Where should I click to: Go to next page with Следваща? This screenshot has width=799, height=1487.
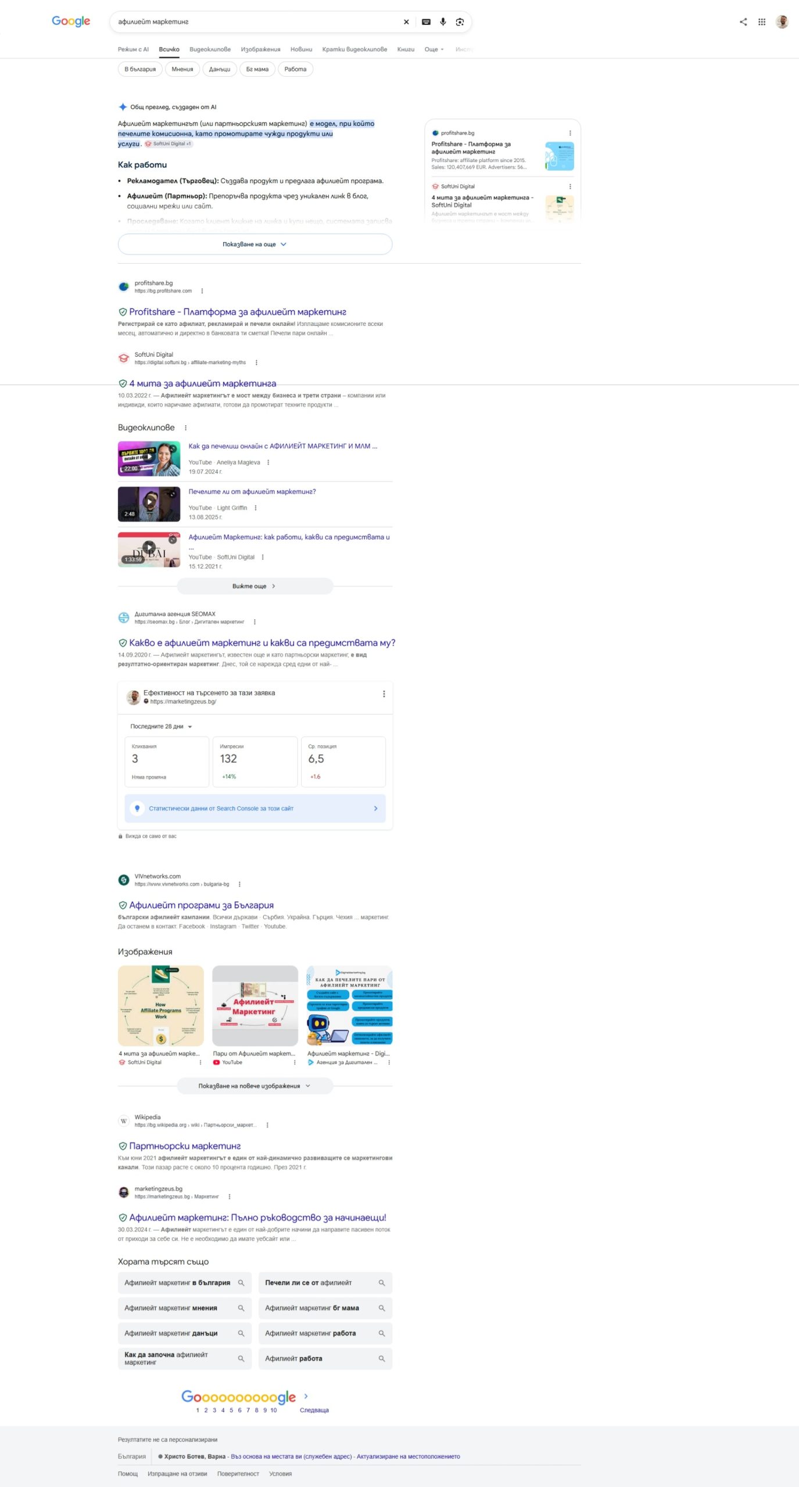(314, 1410)
